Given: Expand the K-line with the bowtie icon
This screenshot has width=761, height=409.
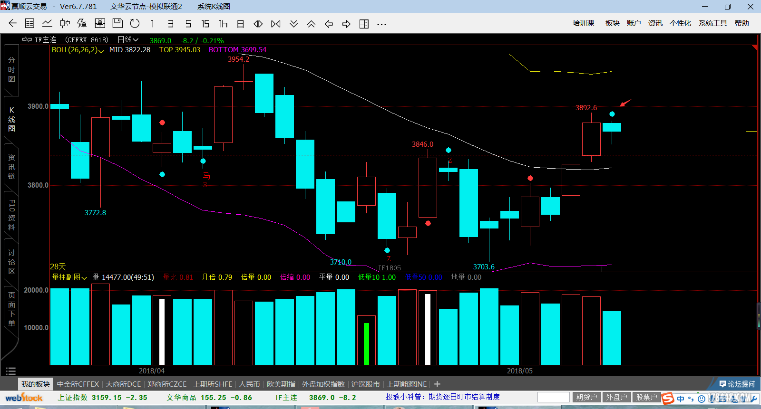Looking at the screenshot, I should coord(276,24).
